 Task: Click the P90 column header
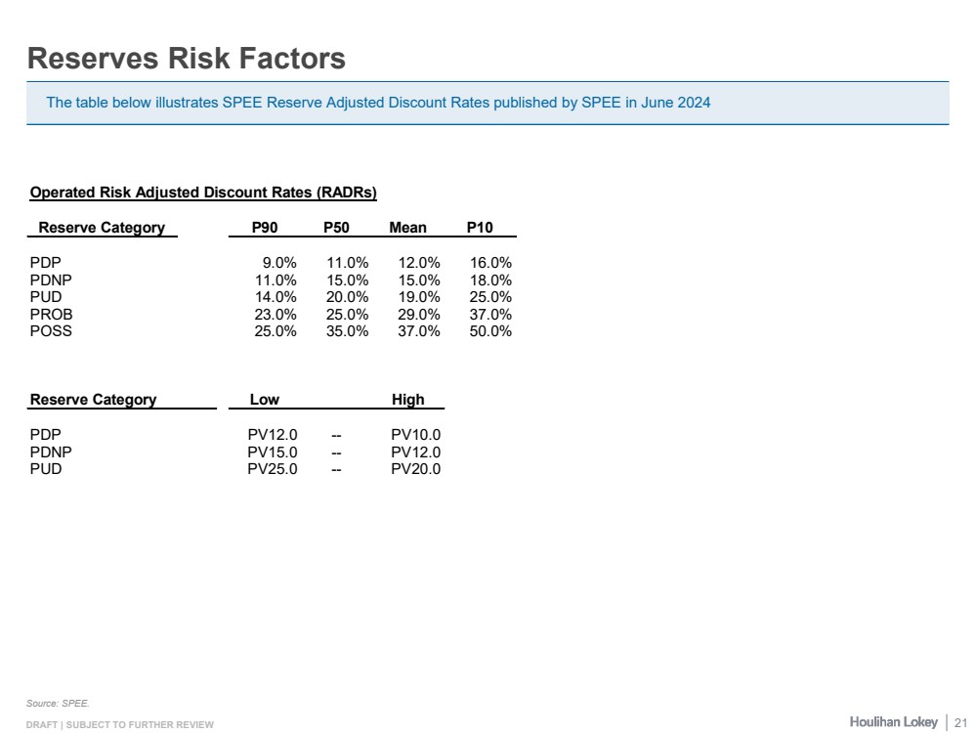coord(265,228)
